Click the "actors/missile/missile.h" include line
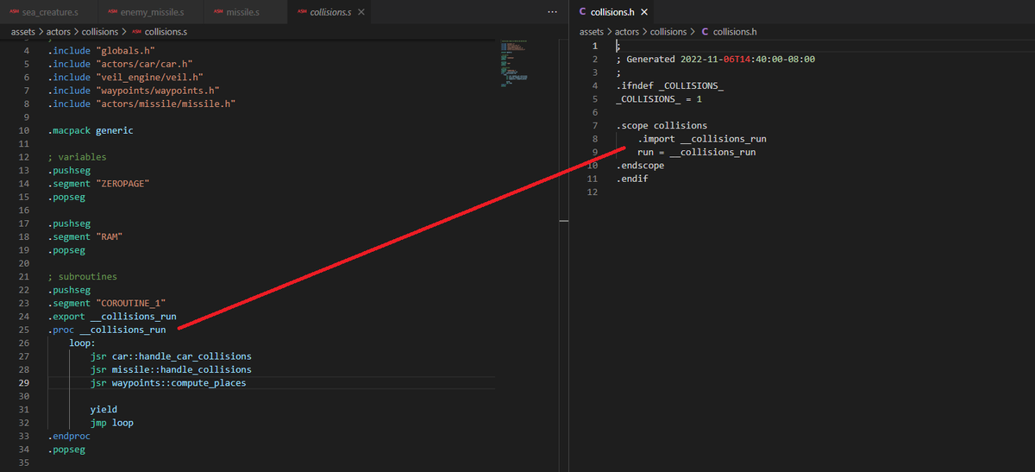This screenshot has height=472, width=1035. click(141, 104)
